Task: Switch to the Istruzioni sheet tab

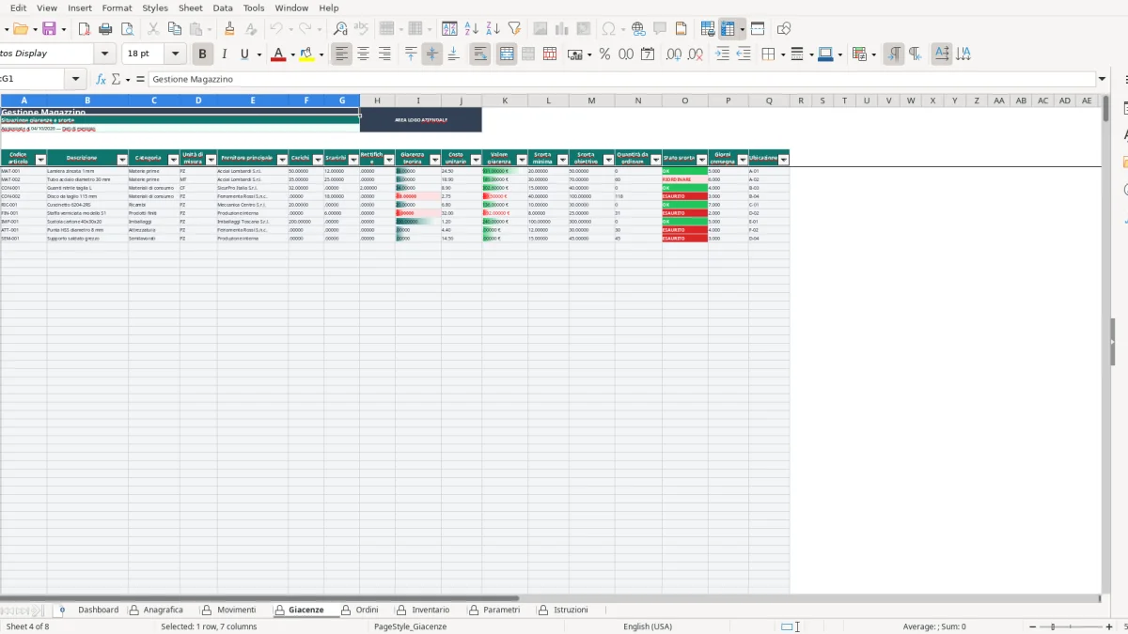Action: tap(571, 610)
